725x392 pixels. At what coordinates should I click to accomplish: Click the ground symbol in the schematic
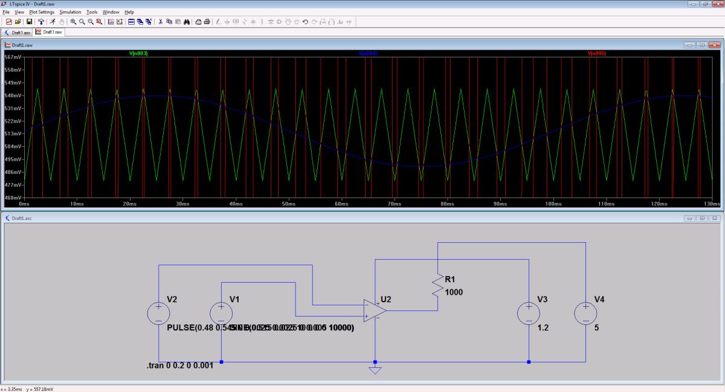point(375,370)
